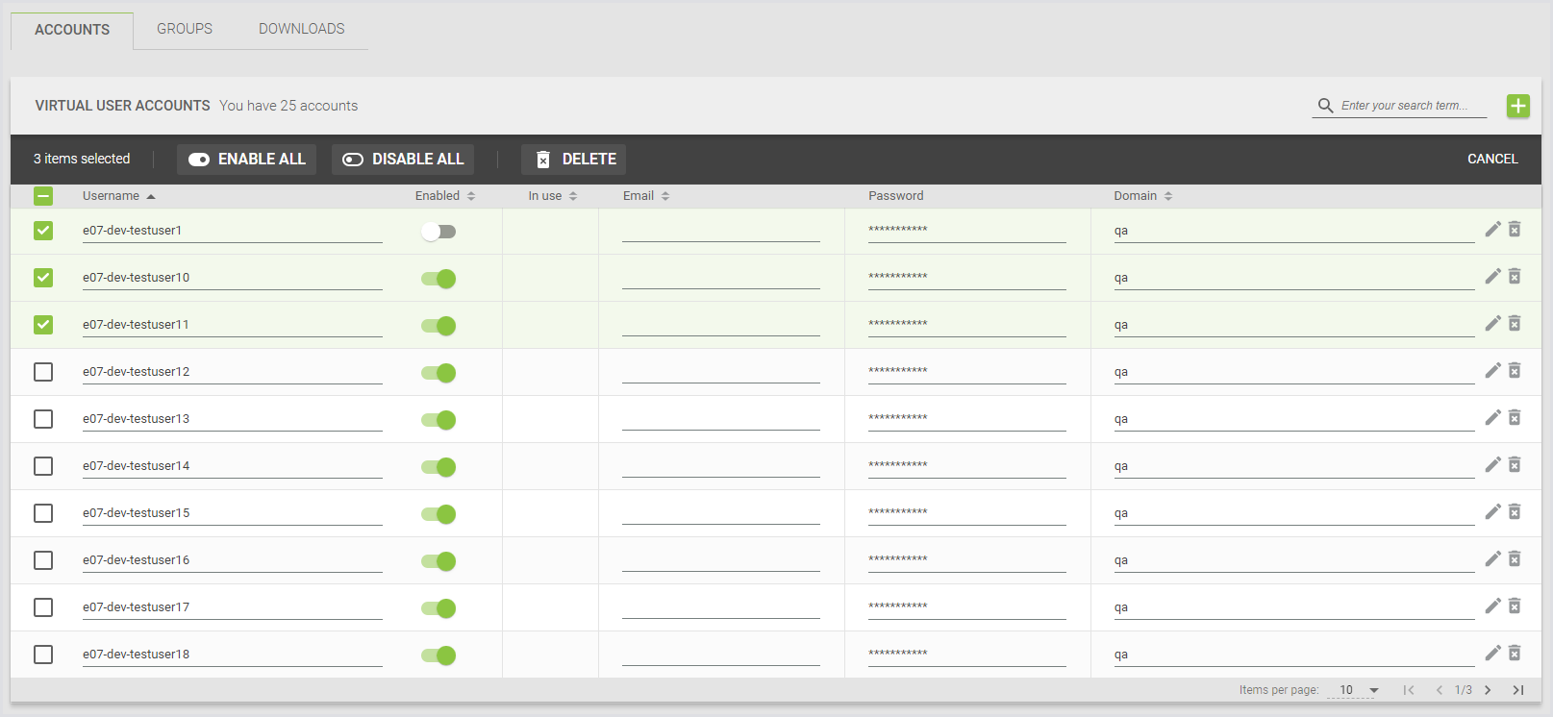This screenshot has width=1553, height=717.
Task: Check the box for e07-dev-testuser12
Action: coord(43,372)
